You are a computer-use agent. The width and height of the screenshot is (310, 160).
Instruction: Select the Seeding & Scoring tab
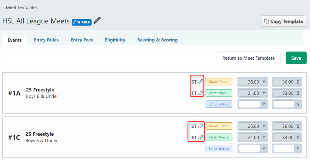pyautogui.click(x=157, y=40)
